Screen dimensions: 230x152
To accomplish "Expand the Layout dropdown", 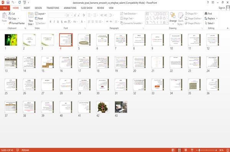I will [x=40, y=14].
